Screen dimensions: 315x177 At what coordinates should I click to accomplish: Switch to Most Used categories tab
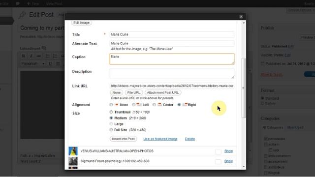tap(295, 127)
